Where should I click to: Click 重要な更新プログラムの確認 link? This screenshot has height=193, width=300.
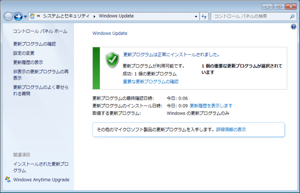[151, 82]
